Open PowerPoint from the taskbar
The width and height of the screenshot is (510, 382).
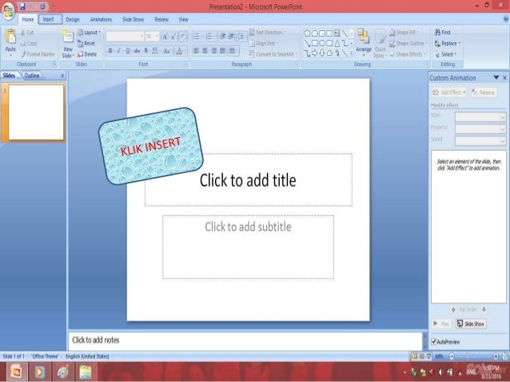(16, 372)
